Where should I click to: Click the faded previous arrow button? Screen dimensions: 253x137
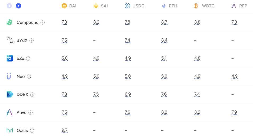click(9, 6)
